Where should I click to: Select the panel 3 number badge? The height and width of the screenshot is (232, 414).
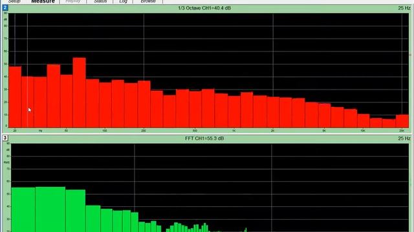[5, 138]
